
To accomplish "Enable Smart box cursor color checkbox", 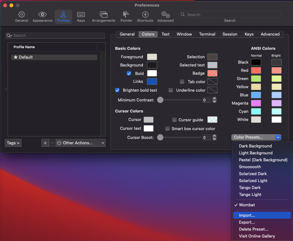I will [168, 129].
